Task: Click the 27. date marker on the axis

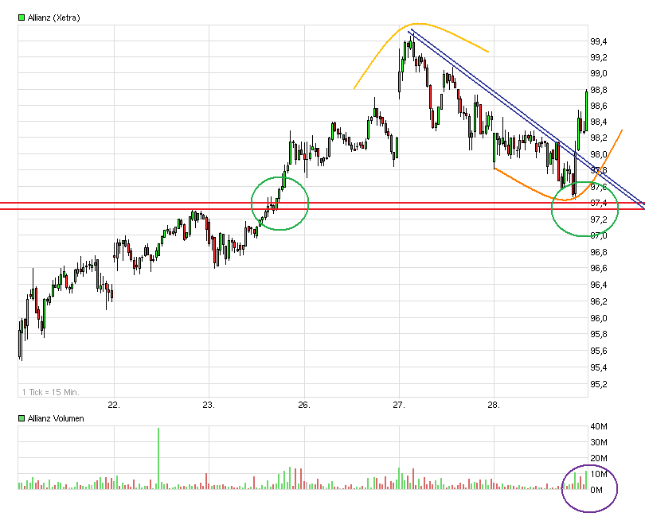Action: click(x=399, y=405)
